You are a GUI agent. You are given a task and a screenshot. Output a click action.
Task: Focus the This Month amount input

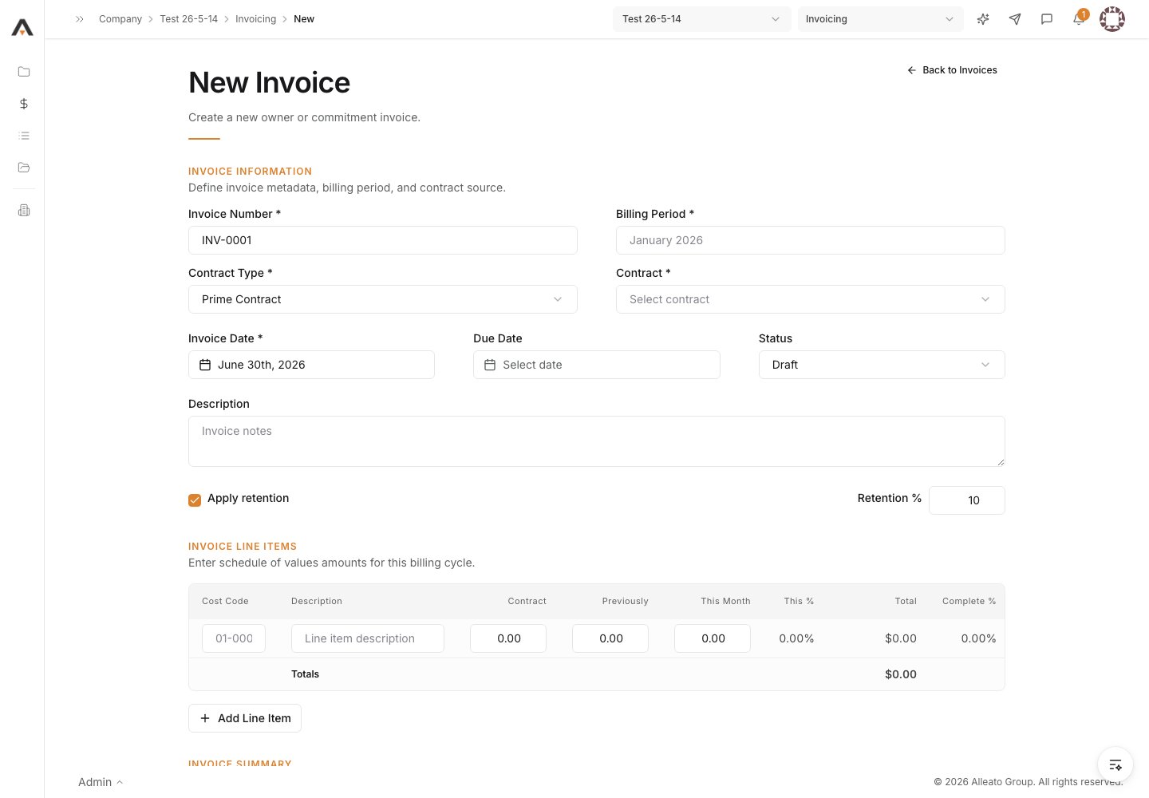click(x=713, y=638)
